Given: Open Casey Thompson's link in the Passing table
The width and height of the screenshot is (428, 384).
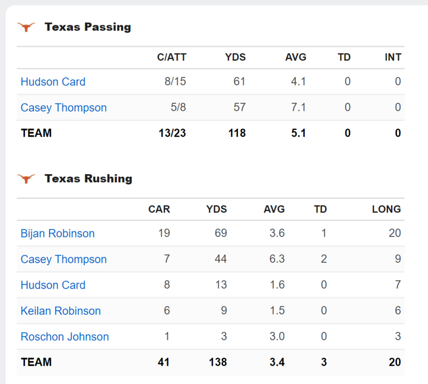Looking at the screenshot, I should click(x=63, y=108).
